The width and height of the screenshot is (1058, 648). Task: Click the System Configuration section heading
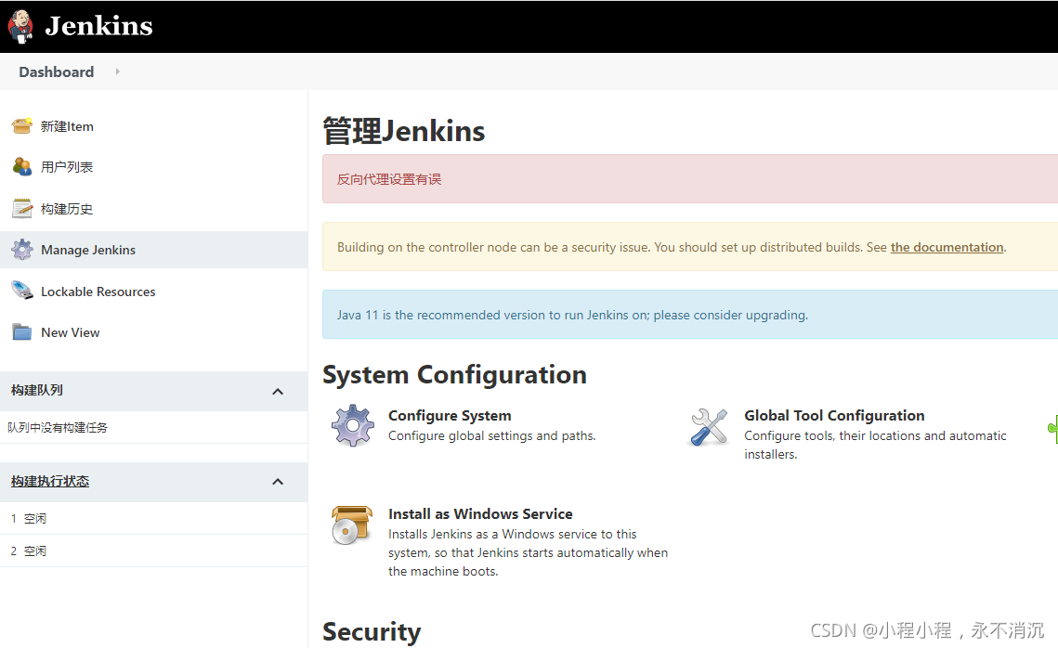tap(455, 375)
